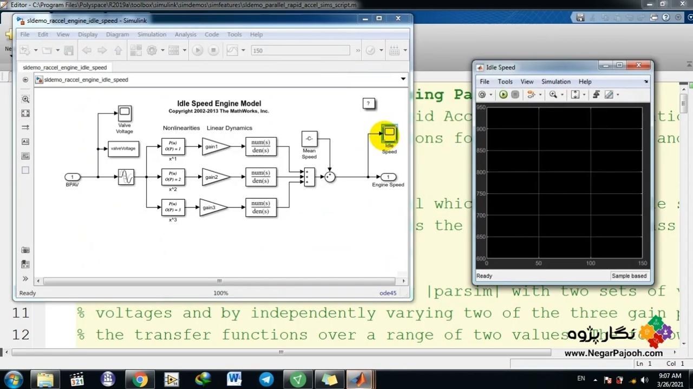693x389 pixels.
Task: Open the Simulation menu in Simulink
Action: click(x=152, y=35)
